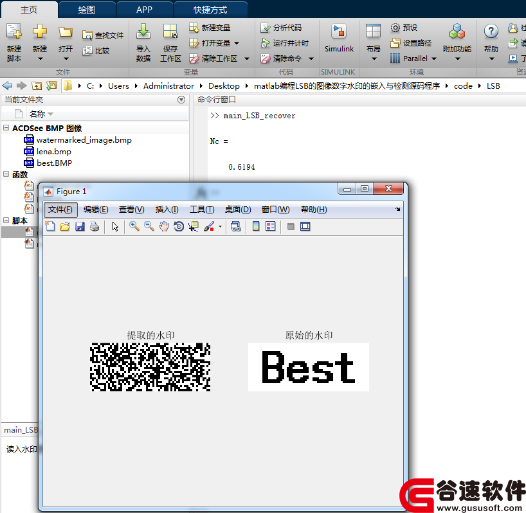Click Analyze Code (分析代码)
Viewport: 526px width, 513px height.
281,28
